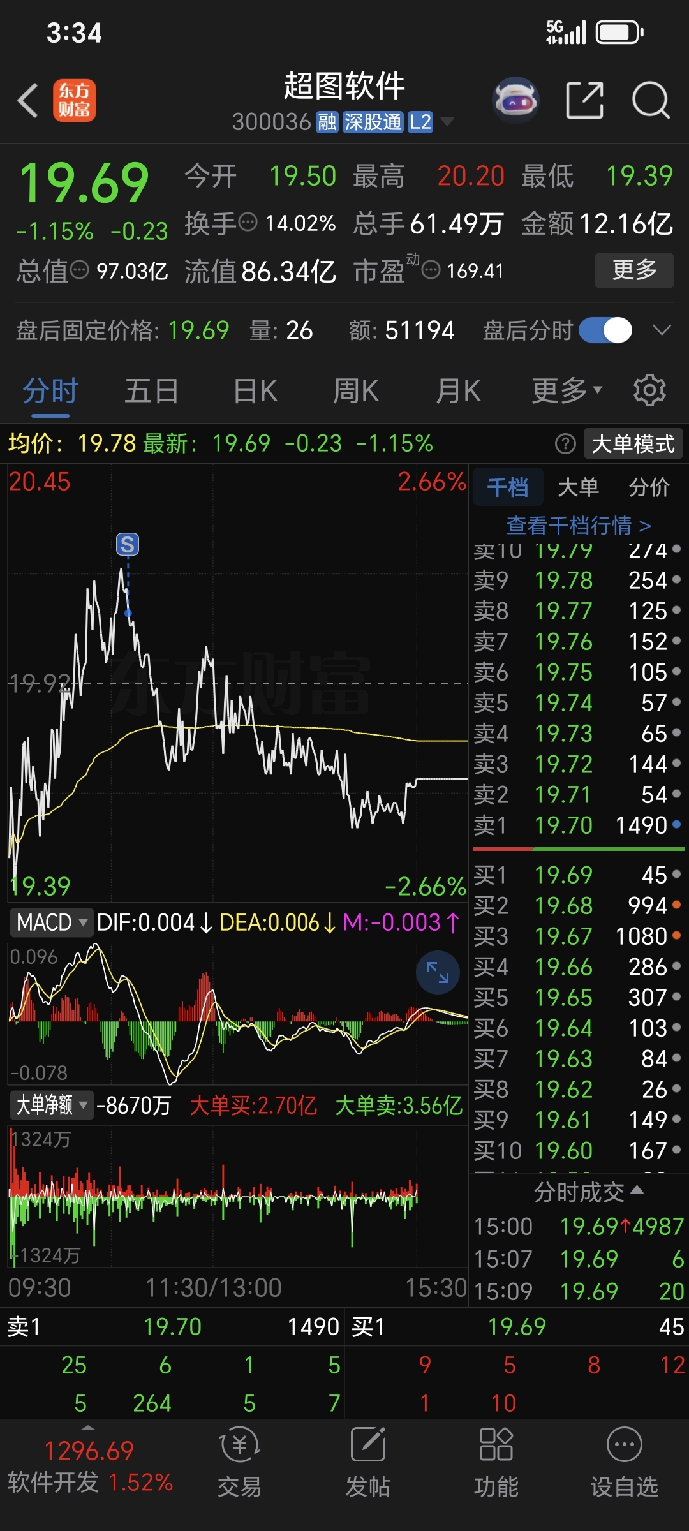The width and height of the screenshot is (689, 1531).
Task: Tap 卖3 row with 144 volume
Action: pos(578,764)
